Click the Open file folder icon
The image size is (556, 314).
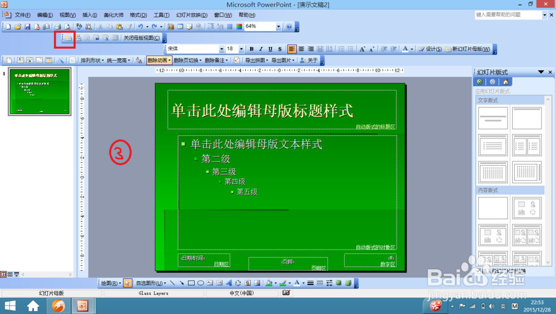18,27
